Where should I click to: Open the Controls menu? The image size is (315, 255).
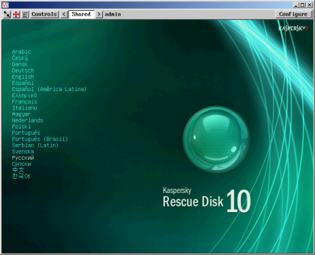(44, 14)
